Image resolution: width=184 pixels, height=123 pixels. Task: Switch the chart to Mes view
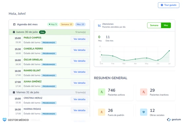[x=166, y=25]
